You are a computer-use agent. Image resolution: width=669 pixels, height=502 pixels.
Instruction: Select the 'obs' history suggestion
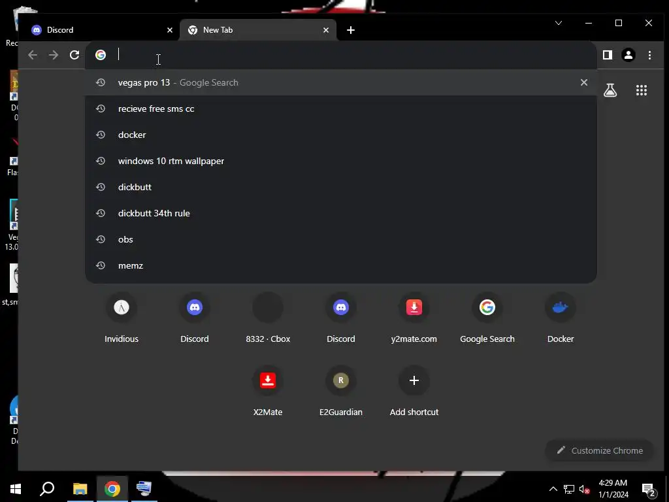point(340,239)
